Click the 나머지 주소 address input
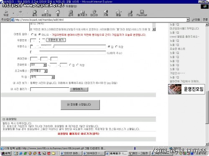Viewport: 209px width, 156px height. click(68, 52)
